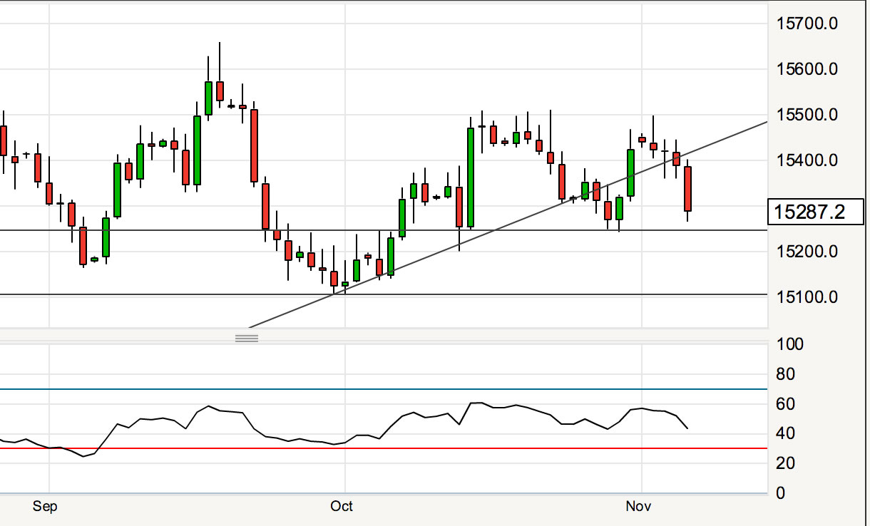Click the 0 label on the indicator axis

[781, 493]
